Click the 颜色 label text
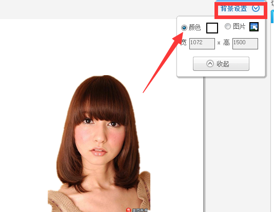This screenshot has width=274, height=212. pos(194,27)
